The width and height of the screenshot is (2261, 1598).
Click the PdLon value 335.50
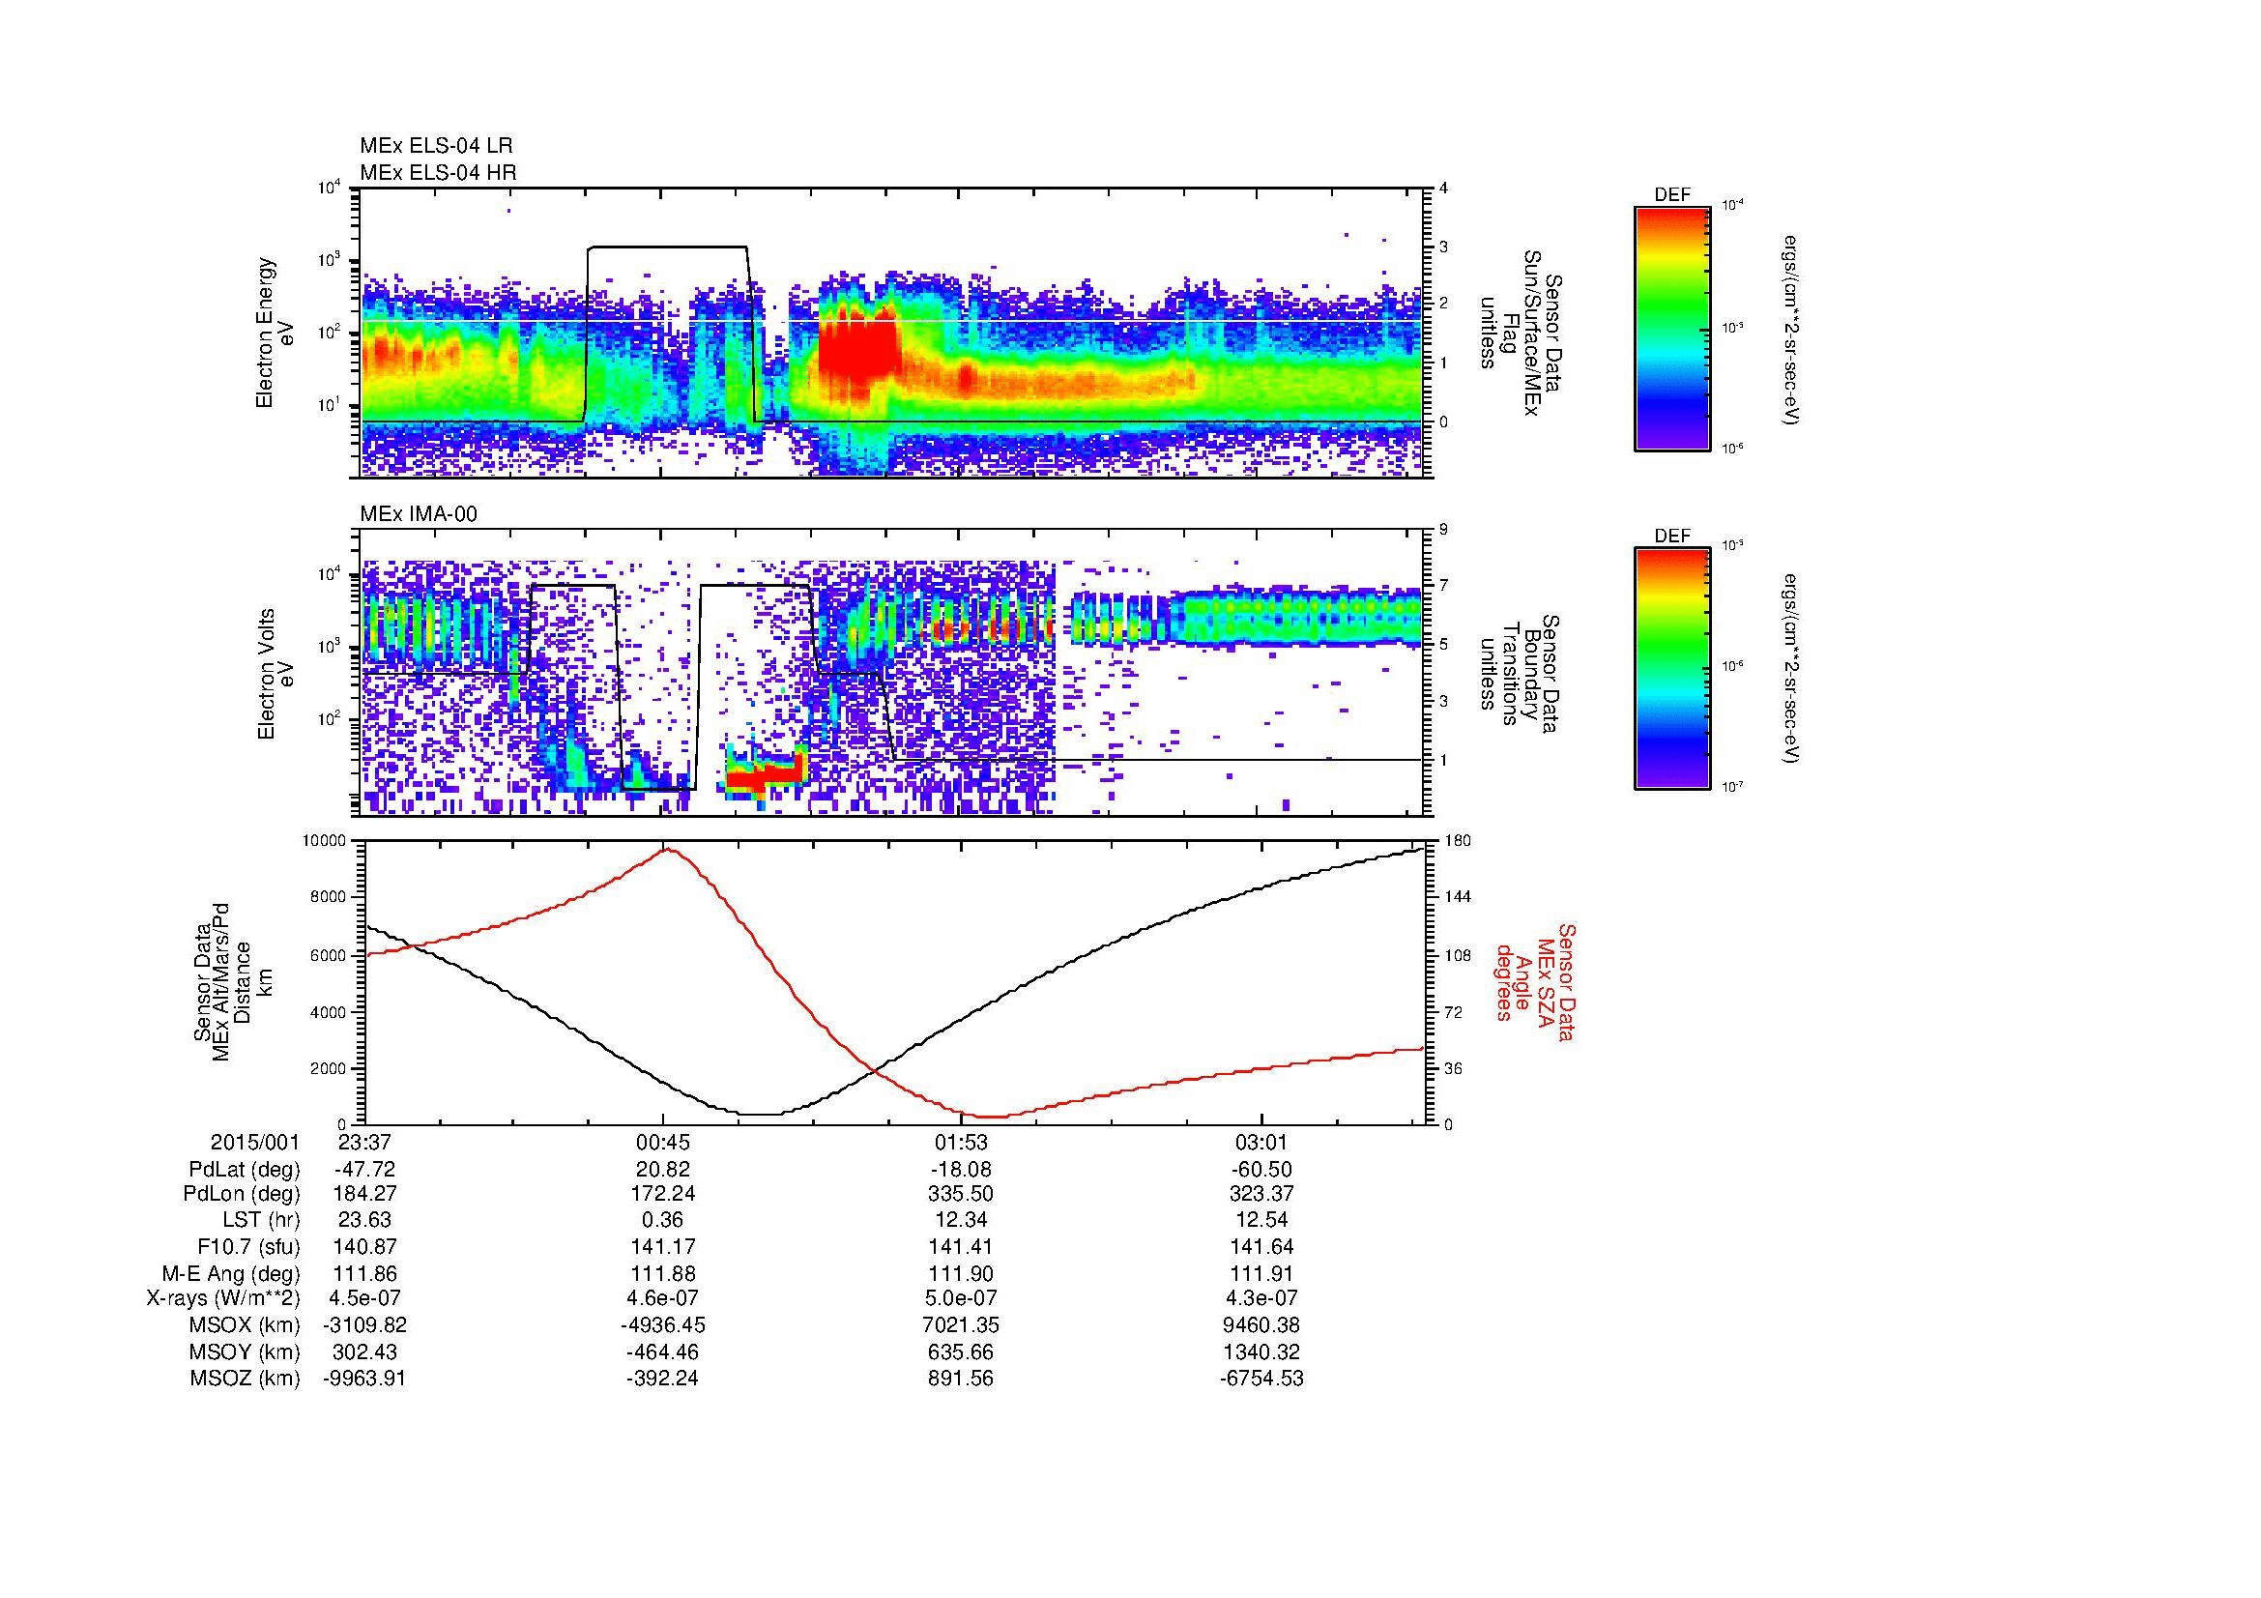961,1194
